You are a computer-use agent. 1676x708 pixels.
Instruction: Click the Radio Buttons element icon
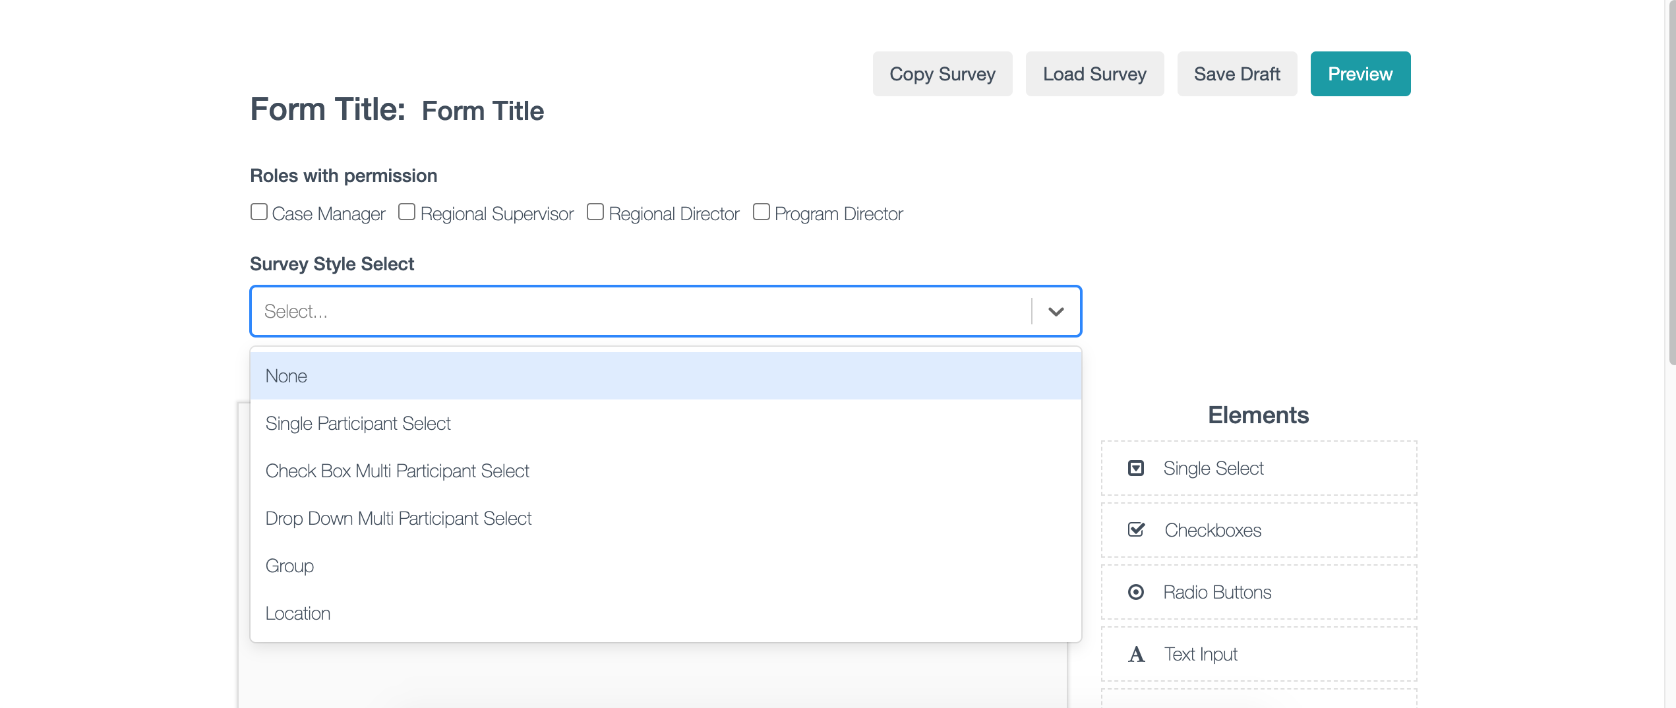[x=1135, y=592]
